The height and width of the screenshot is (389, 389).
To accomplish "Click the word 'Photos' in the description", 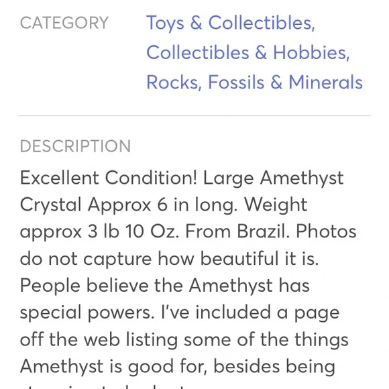I will tap(326, 231).
